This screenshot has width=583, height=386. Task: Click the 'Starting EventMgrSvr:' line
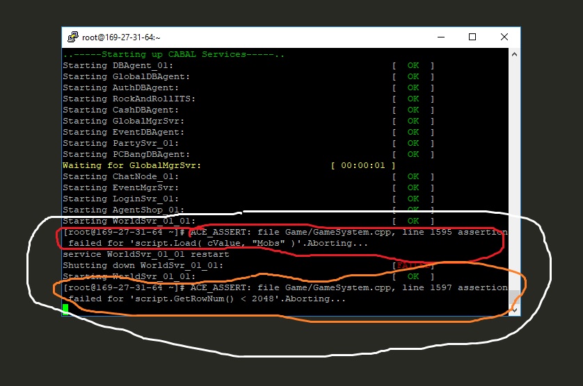click(x=121, y=188)
